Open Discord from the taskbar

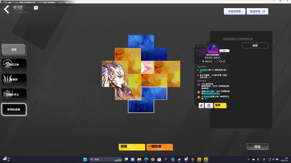tap(186, 159)
